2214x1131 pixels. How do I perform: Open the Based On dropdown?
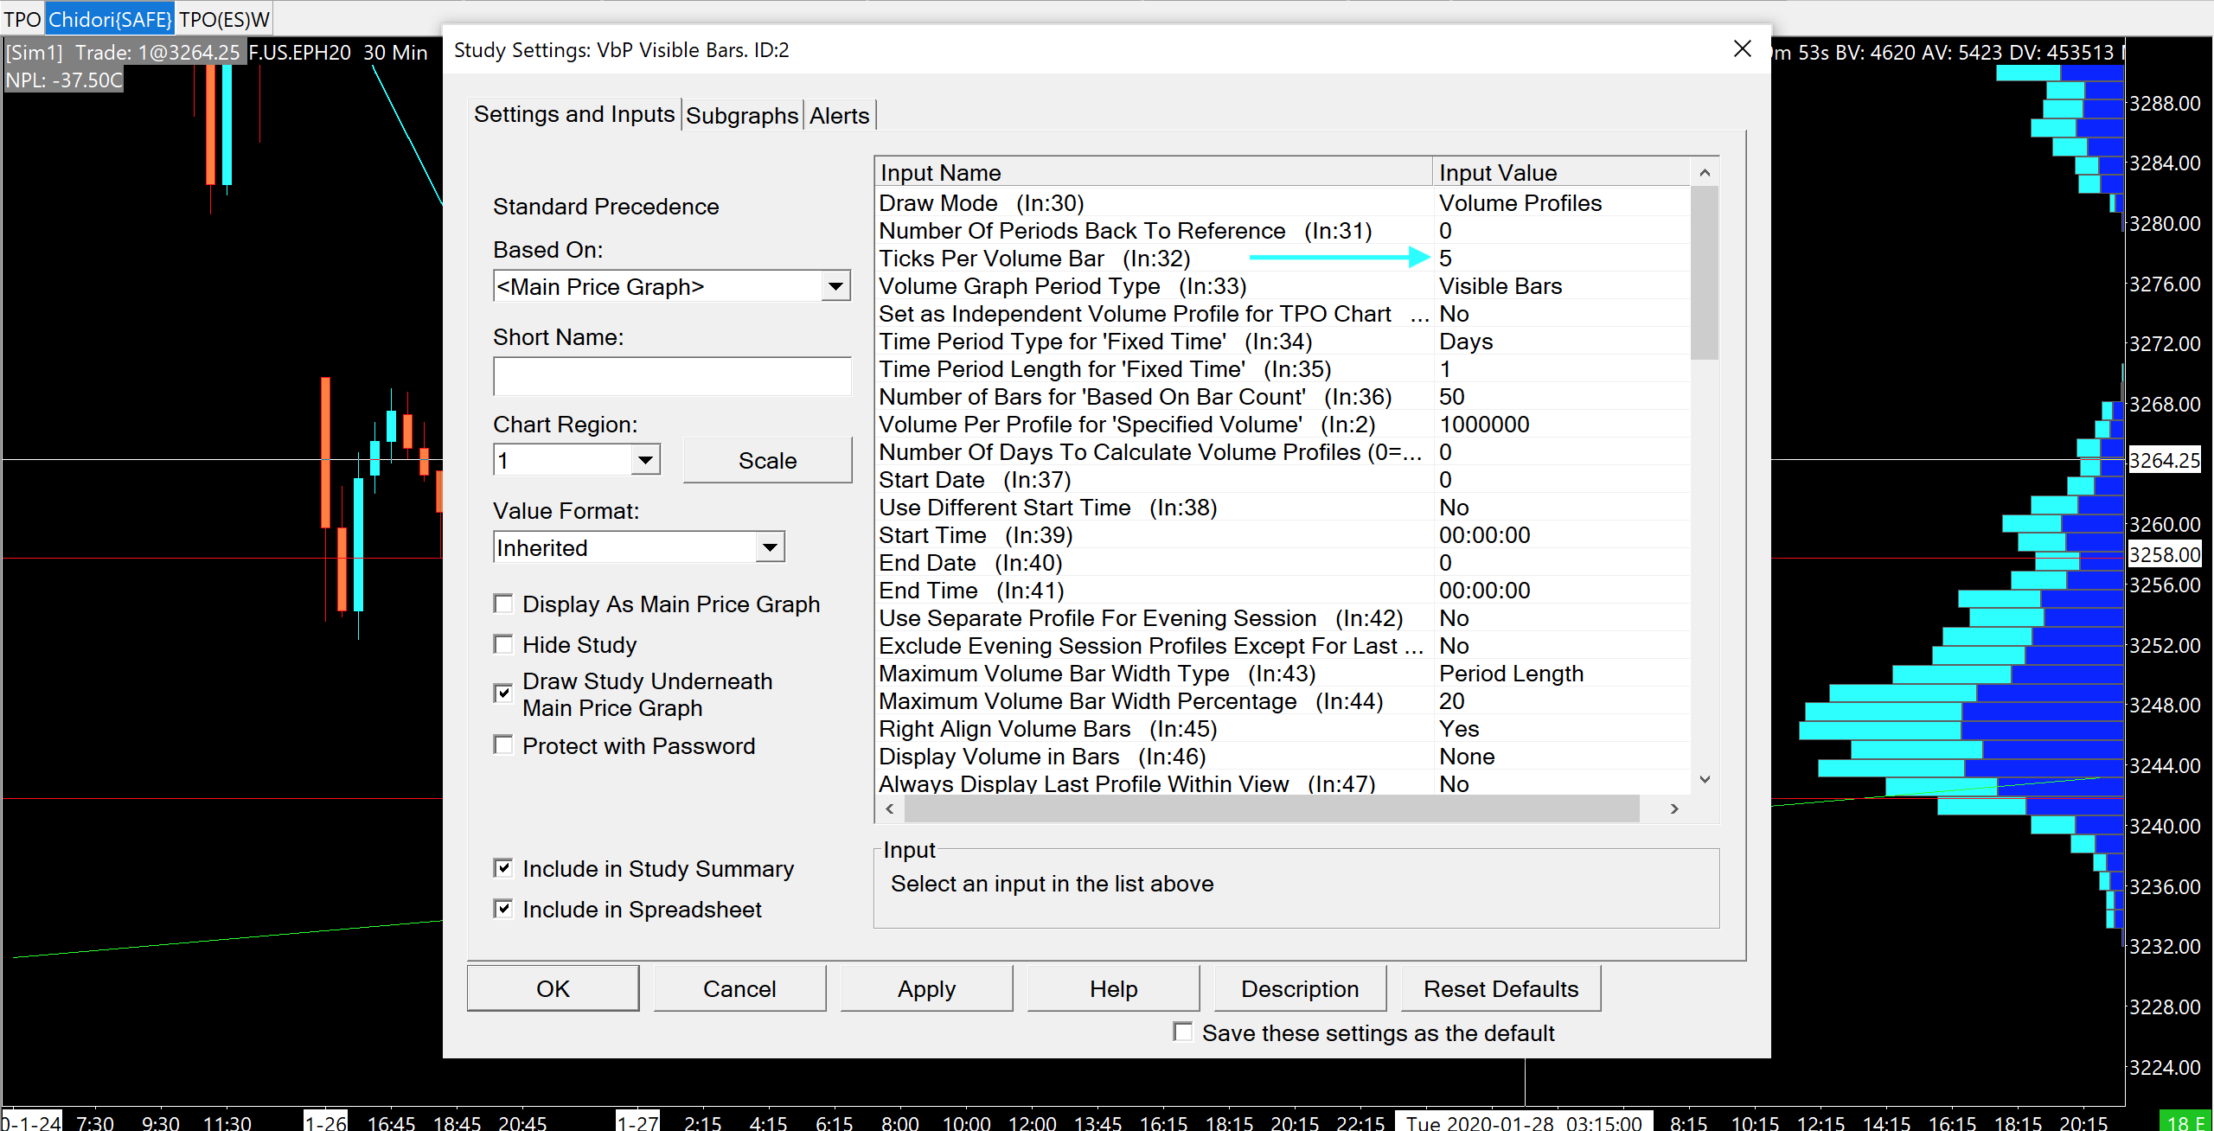[x=835, y=286]
